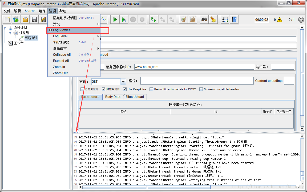
Task: Click Remote shutdown all icon
Action: pyautogui.click(x=172, y=19)
